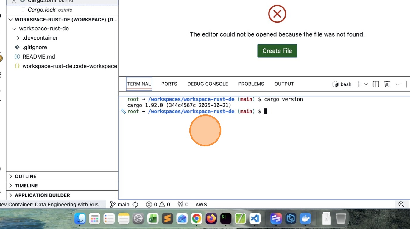This screenshot has height=229, width=410.
Task: Select Cargo.lock in open editors
Action: coord(62,10)
